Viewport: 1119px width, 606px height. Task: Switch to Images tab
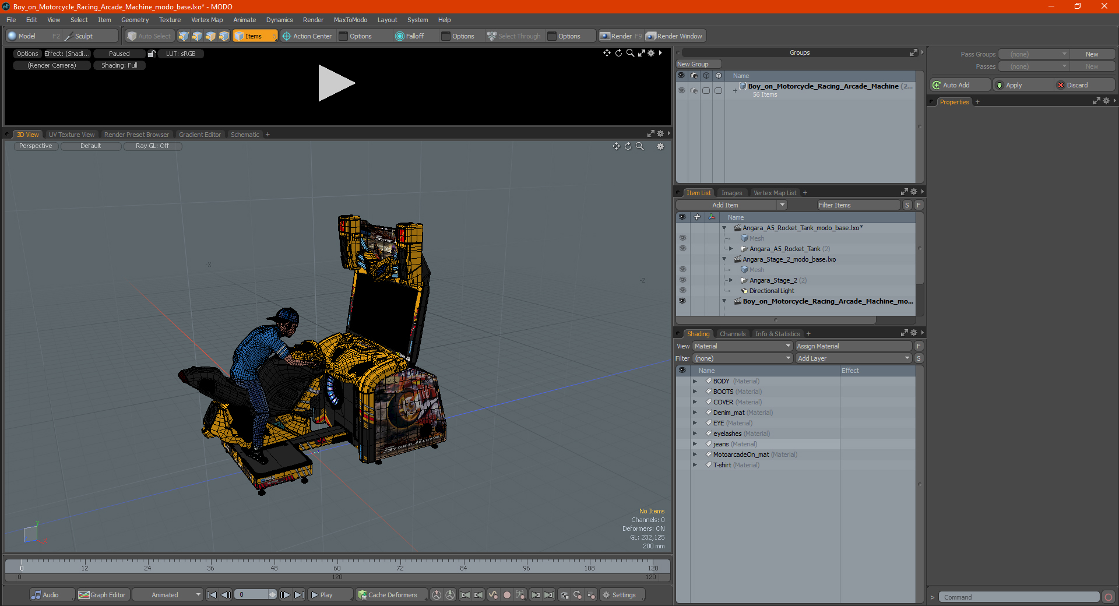point(731,193)
